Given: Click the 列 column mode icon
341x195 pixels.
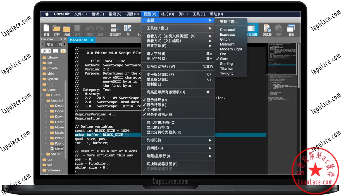Looking at the screenshot, I should (x=128, y=29).
